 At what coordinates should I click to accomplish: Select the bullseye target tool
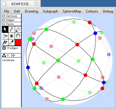(x=12, y=36)
